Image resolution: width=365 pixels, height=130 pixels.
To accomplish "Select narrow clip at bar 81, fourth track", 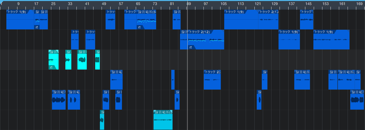I will 173,80.
